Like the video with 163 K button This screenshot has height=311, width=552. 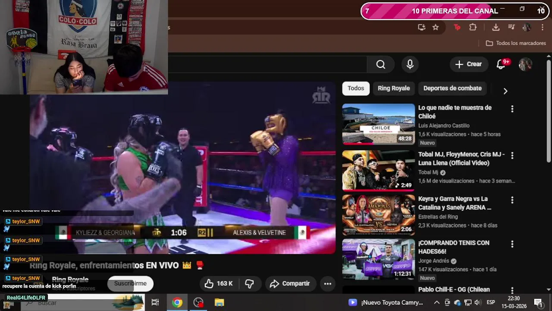[x=219, y=283]
